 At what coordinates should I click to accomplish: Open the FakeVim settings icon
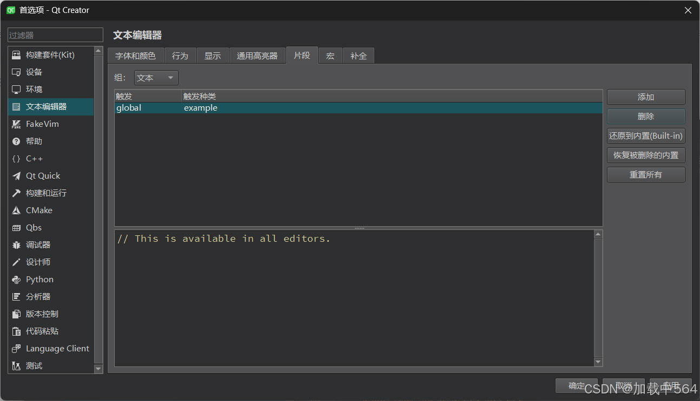(16, 124)
